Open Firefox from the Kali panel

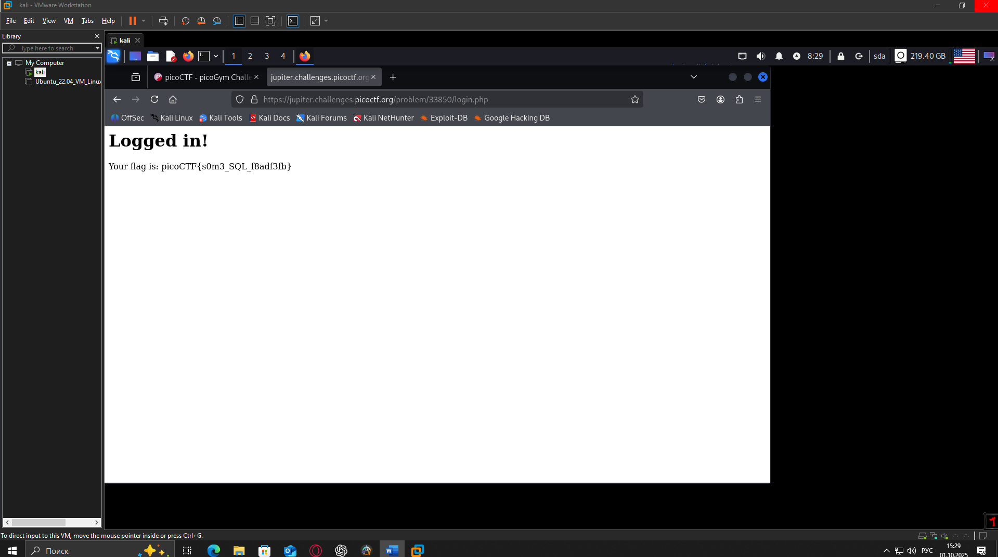[x=188, y=56]
